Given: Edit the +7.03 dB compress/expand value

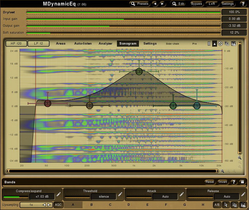Looking at the screenshot, I should (x=42, y=197).
